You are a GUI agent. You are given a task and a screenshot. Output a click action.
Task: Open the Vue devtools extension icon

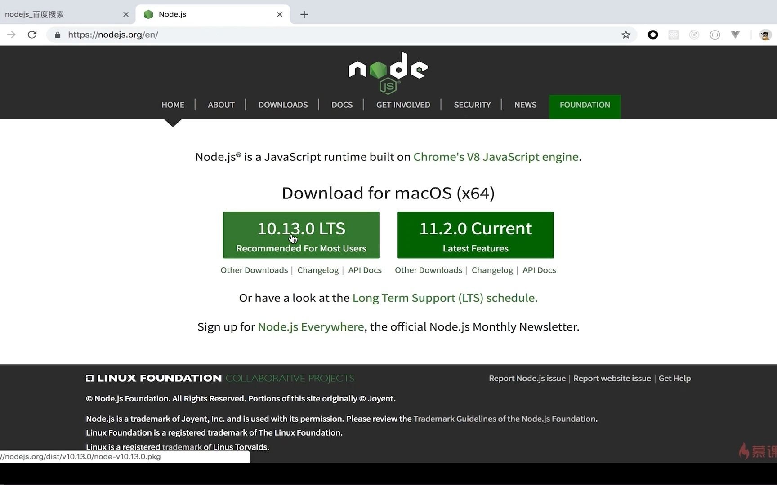[736, 35]
